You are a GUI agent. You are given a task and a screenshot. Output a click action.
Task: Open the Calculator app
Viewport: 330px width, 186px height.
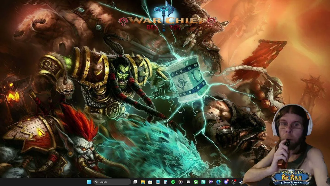[166, 182]
